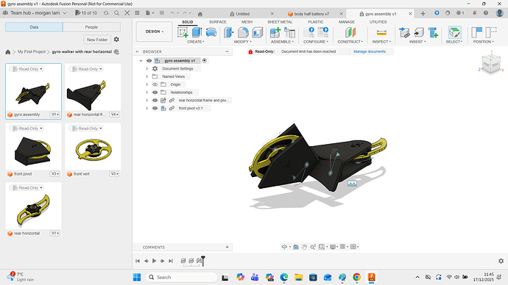Viewport: 508px width, 285px height.
Task: Click the New Component icon in Assemble
Action: point(275,32)
